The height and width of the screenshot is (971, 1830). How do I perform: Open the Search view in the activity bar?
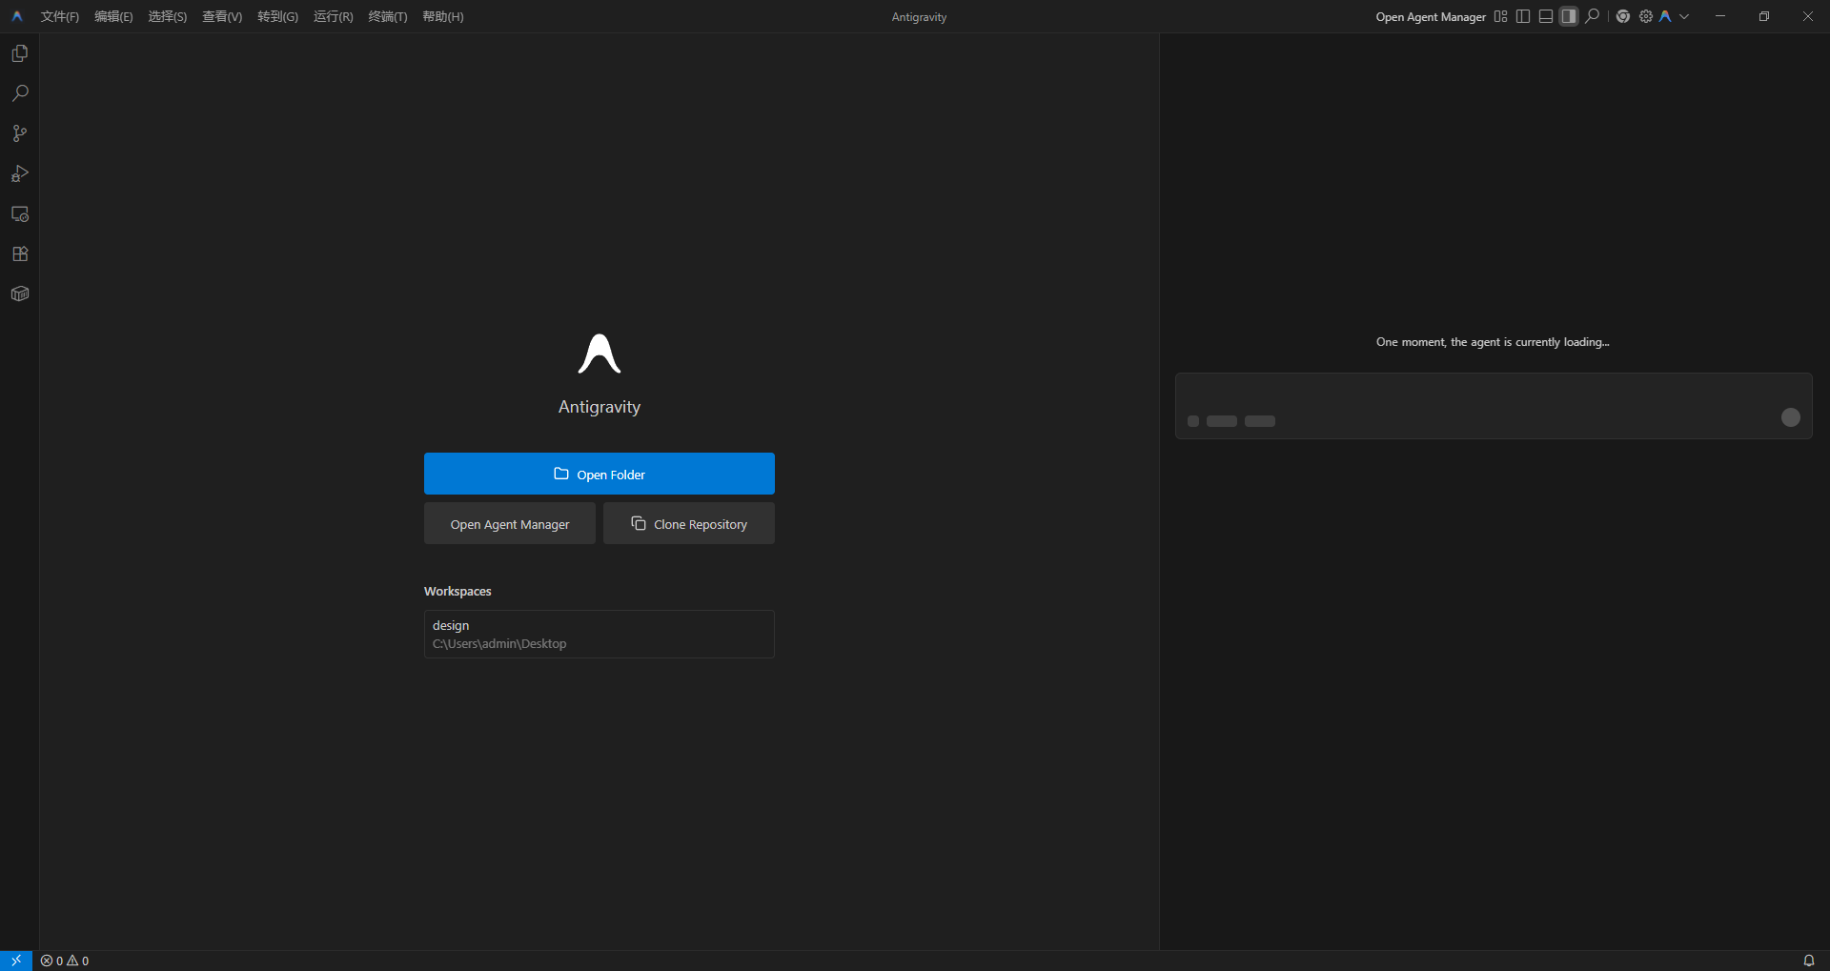click(20, 93)
